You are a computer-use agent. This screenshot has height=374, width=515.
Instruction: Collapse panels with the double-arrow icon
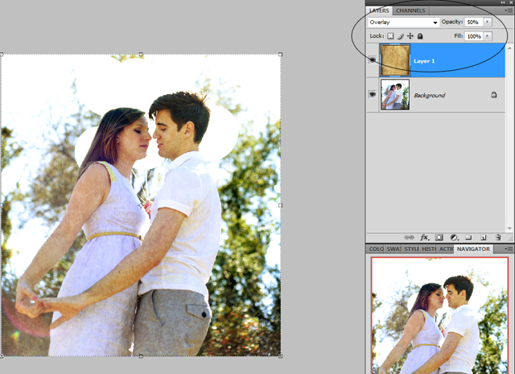(504, 2)
